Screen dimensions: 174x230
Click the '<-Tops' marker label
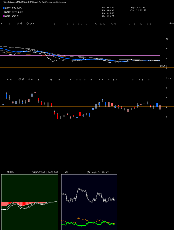(171, 23)
